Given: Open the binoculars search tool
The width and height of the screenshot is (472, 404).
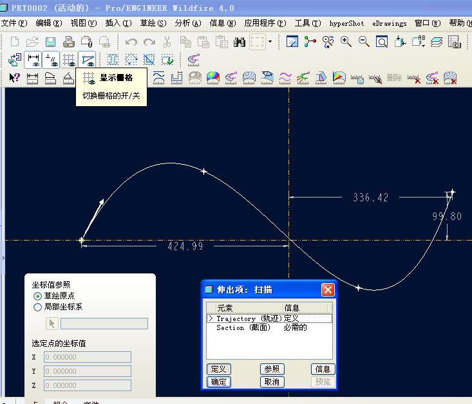Looking at the screenshot, I should coord(240,42).
